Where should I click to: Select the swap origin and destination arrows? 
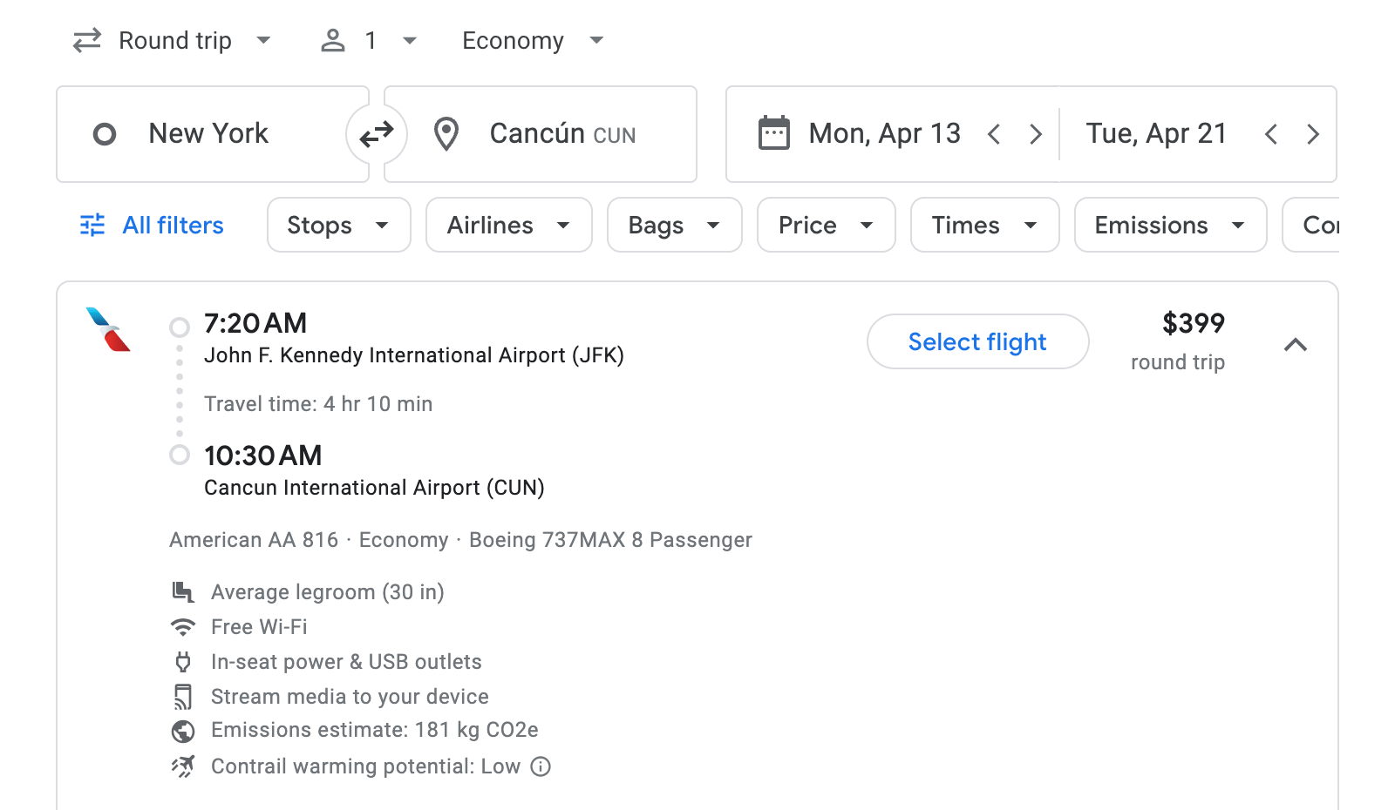[377, 133]
